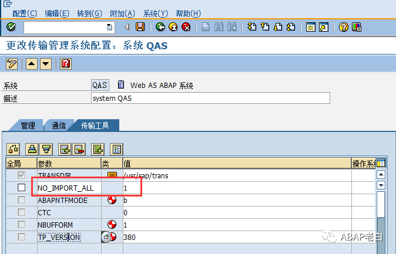Open the 配置(C) menu
The image size is (396, 254).
pos(25,13)
